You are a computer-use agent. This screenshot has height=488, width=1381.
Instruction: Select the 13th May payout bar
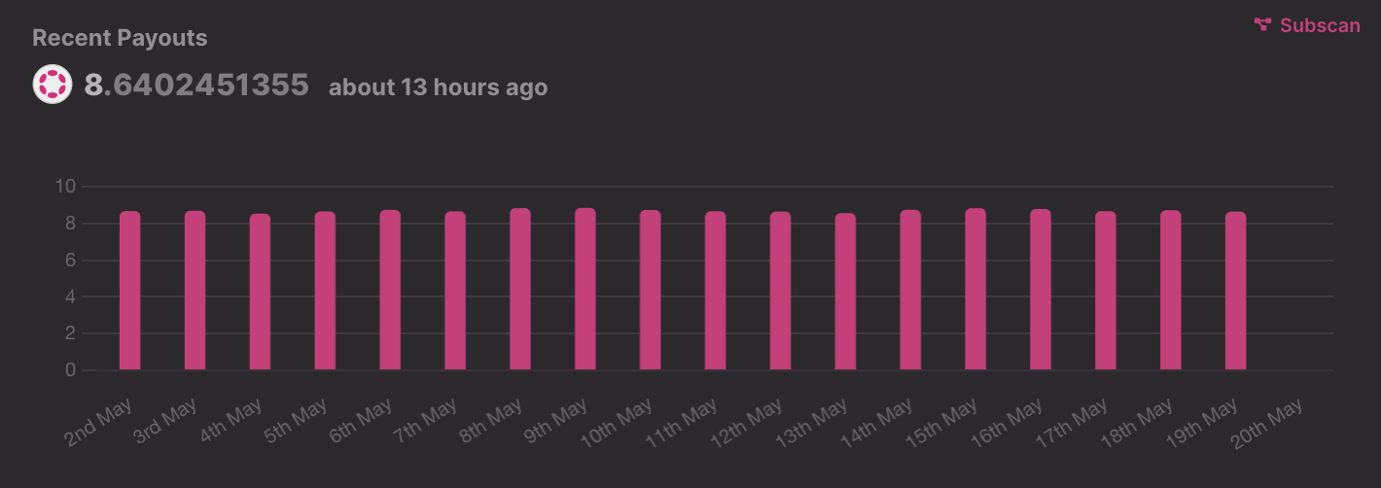845,292
